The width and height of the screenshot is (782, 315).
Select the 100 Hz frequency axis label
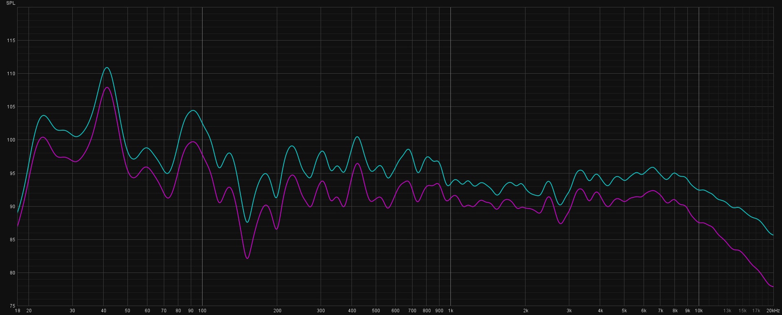(202, 311)
